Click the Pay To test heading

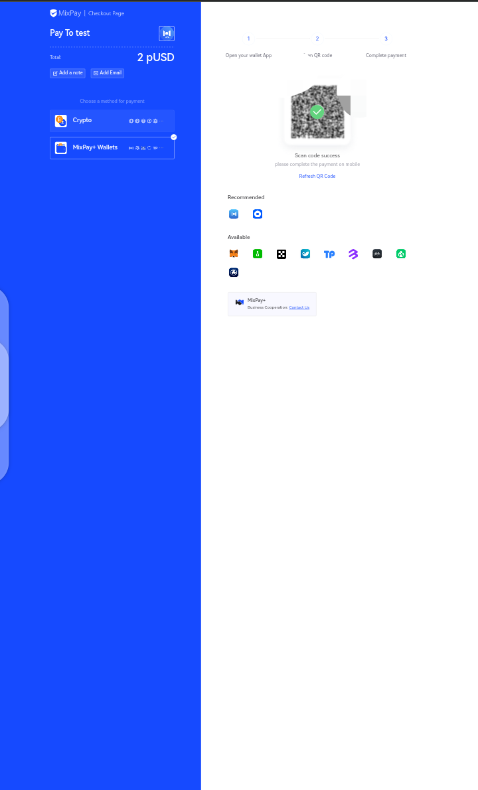coord(70,33)
